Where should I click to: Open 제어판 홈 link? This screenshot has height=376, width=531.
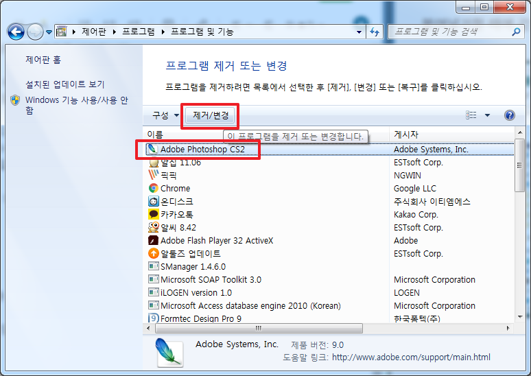[x=43, y=60]
